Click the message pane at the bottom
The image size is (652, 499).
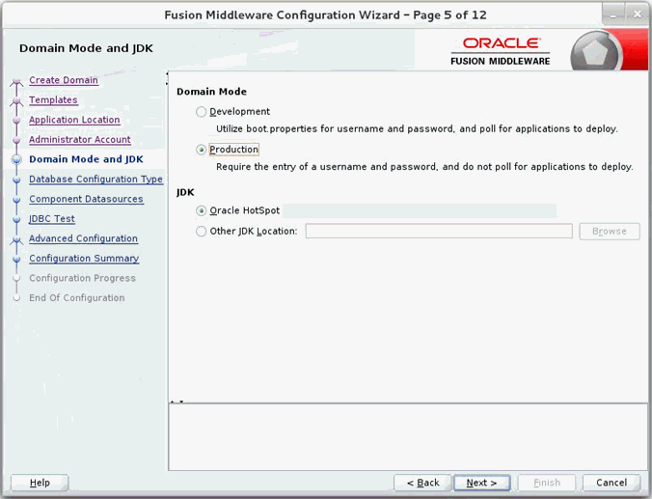[x=408, y=437]
